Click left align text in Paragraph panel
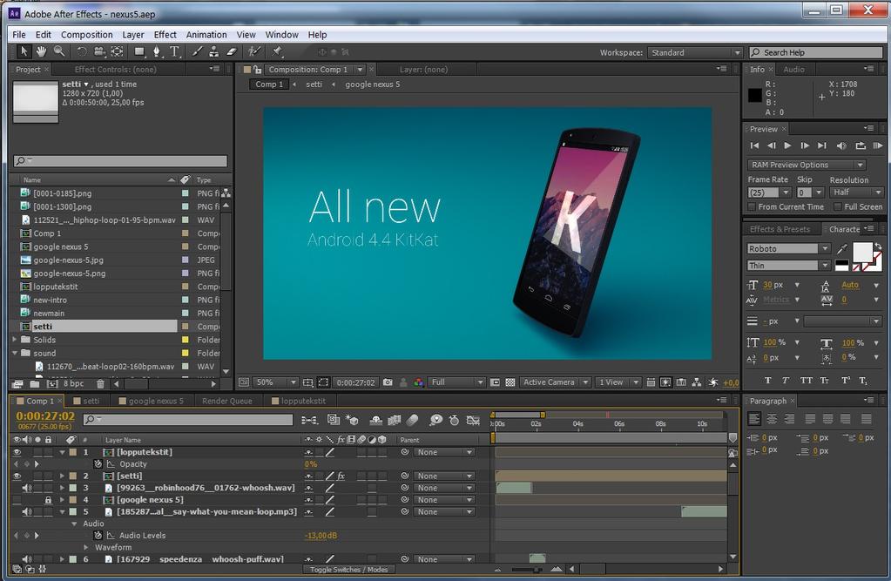 tap(754, 419)
